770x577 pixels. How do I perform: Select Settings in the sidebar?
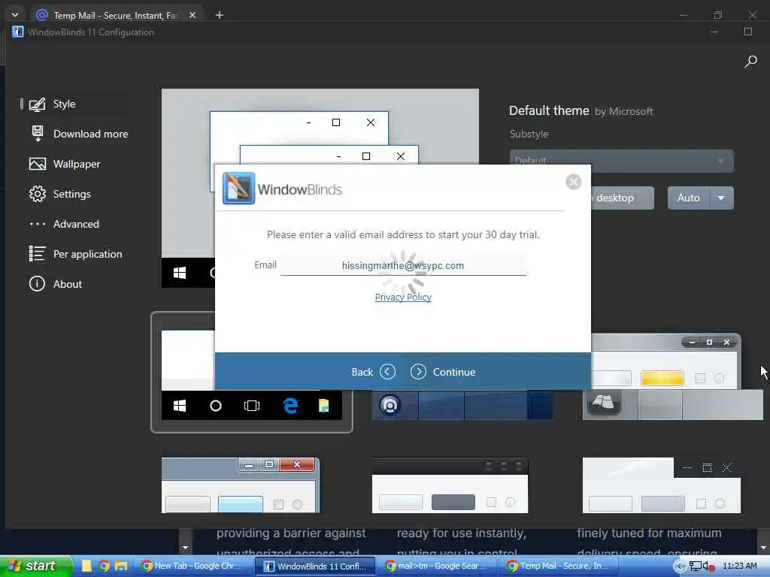[71, 194]
